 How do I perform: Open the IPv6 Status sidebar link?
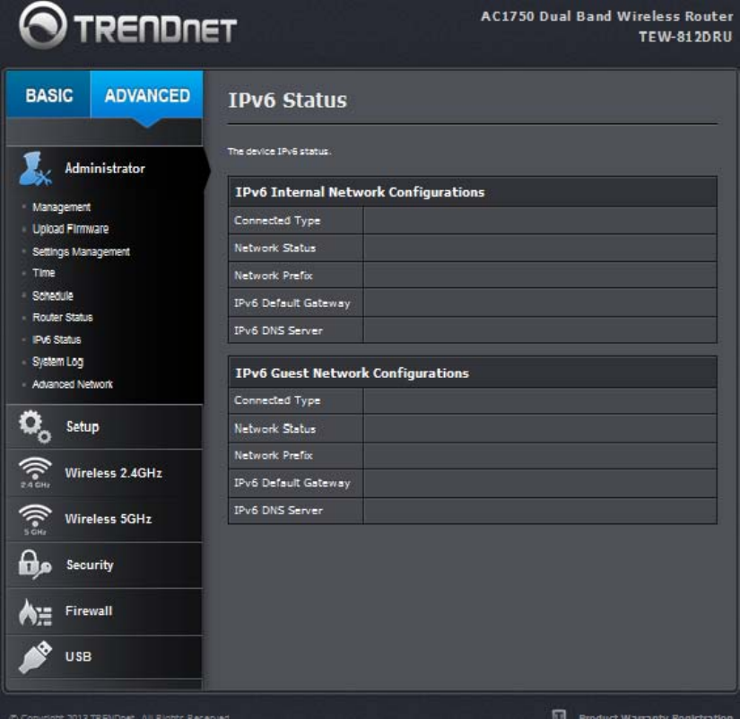pos(57,339)
